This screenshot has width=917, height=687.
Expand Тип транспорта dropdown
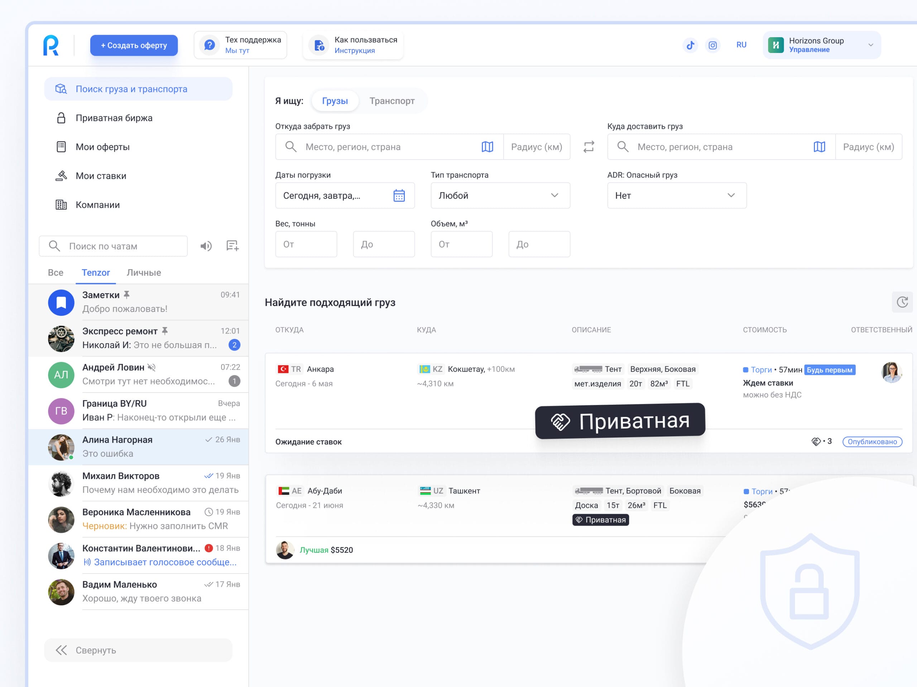pos(500,195)
